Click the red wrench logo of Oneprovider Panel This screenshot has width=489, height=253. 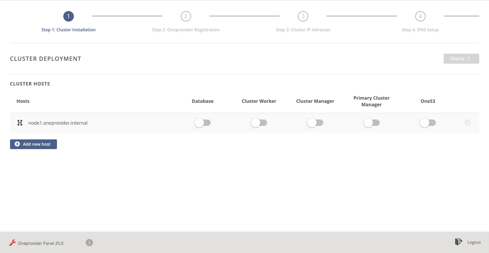12,243
